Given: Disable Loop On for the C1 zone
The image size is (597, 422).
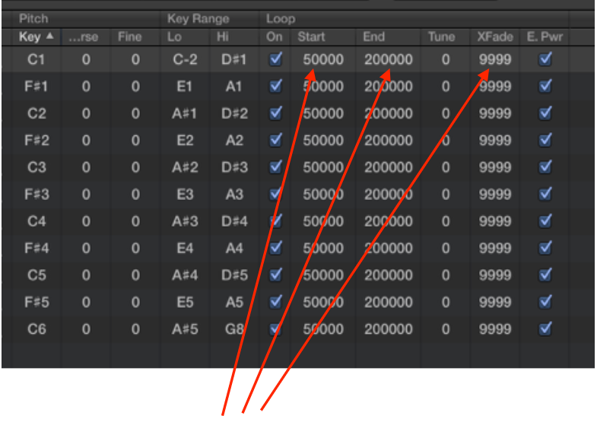Looking at the screenshot, I should pyautogui.click(x=275, y=59).
